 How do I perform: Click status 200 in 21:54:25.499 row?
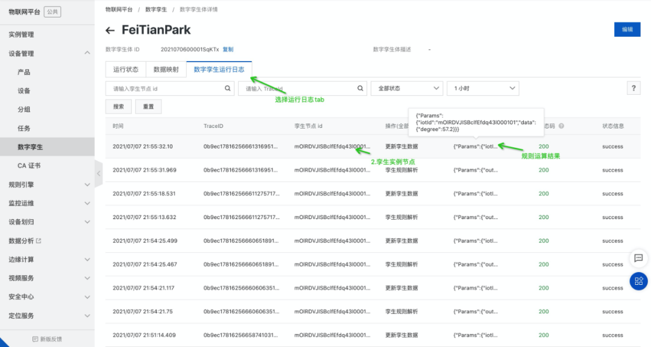(544, 241)
